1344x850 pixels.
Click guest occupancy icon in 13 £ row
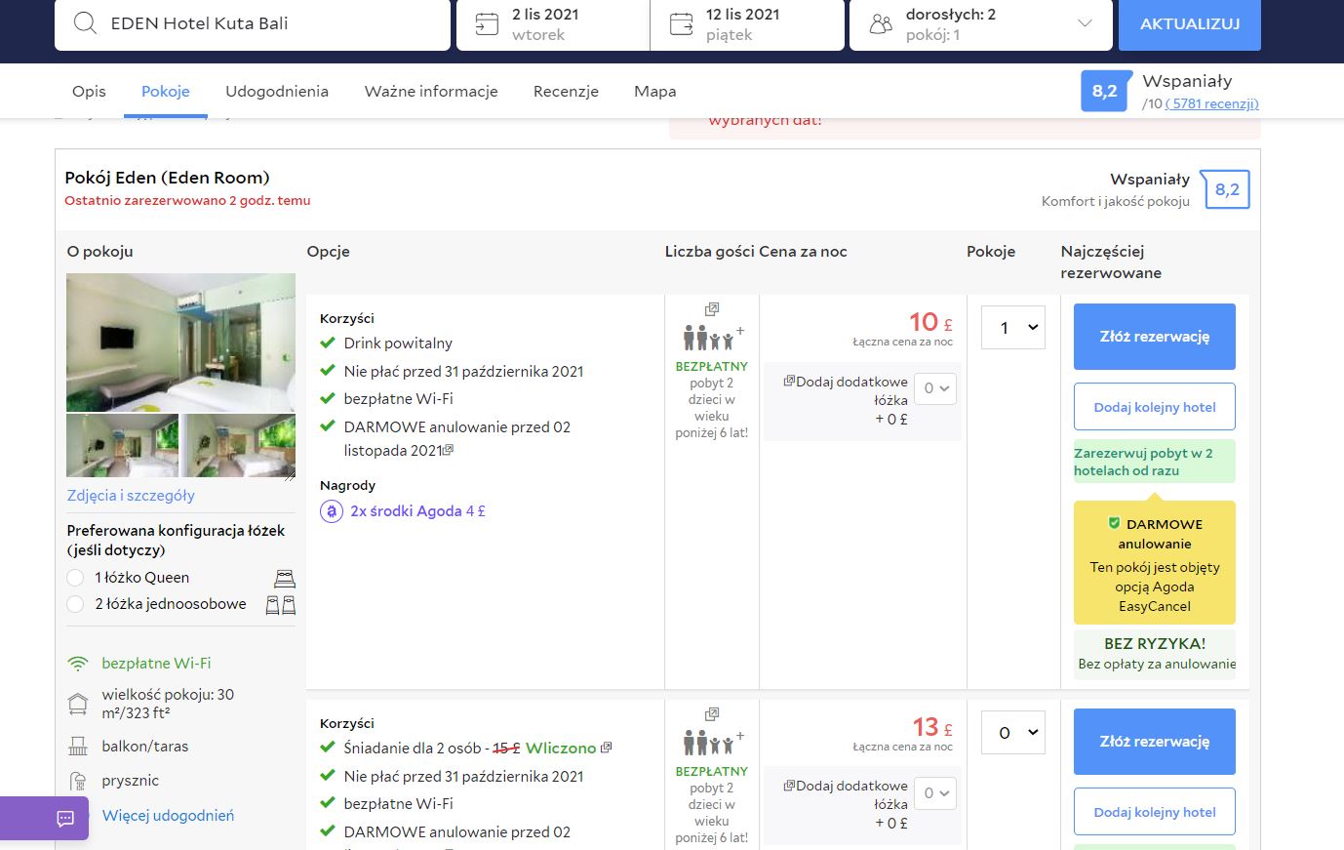click(x=714, y=744)
